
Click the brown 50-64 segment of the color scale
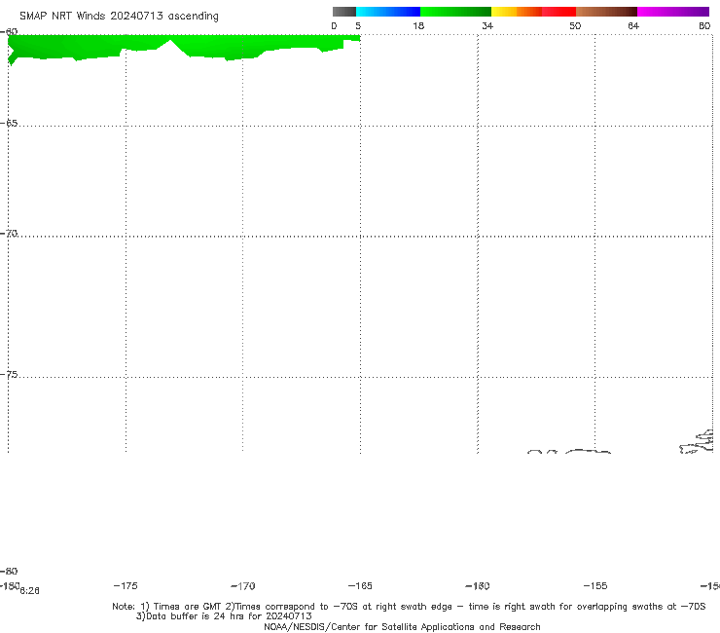[606, 12]
